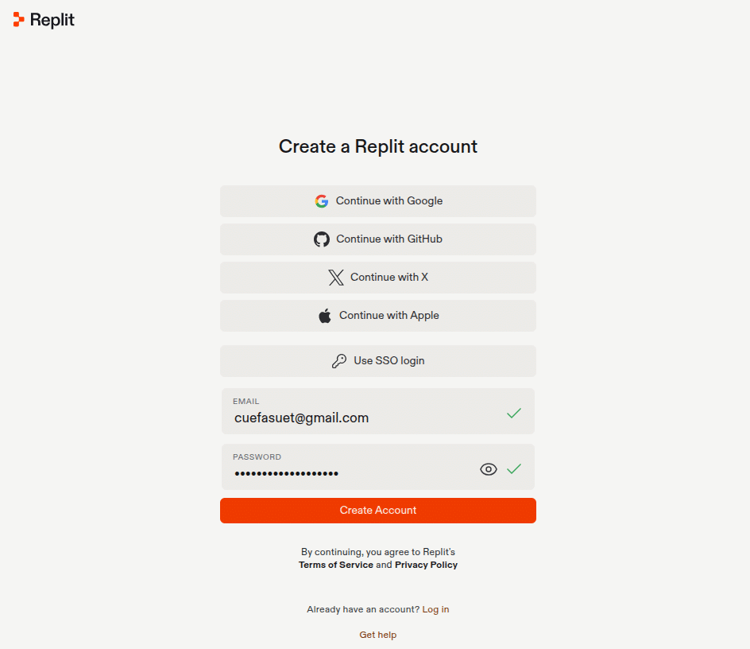Viewport: 750px width, 649px height.
Task: Show password using the eye icon
Action: [x=489, y=469]
